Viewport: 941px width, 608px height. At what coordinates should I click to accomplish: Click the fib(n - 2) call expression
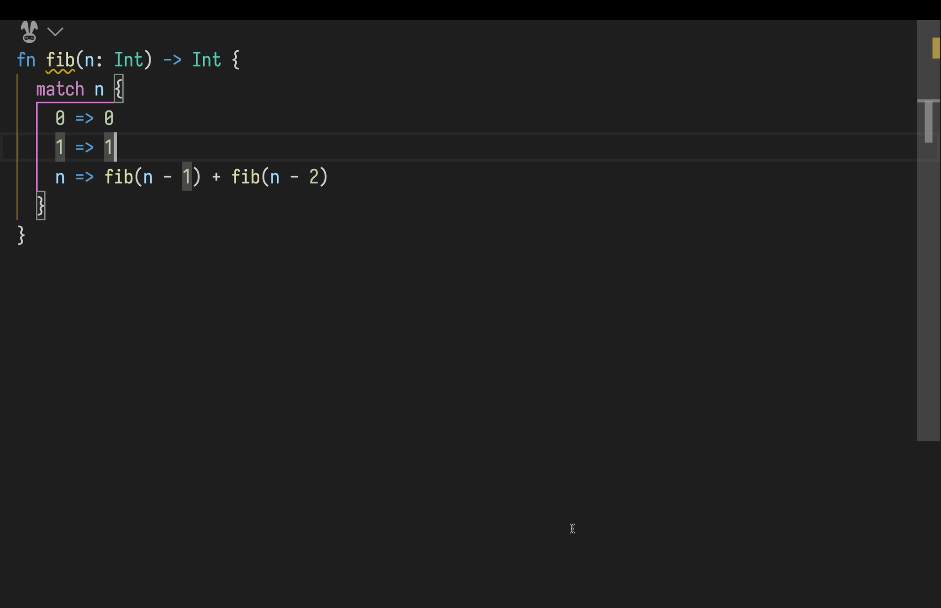[279, 177]
